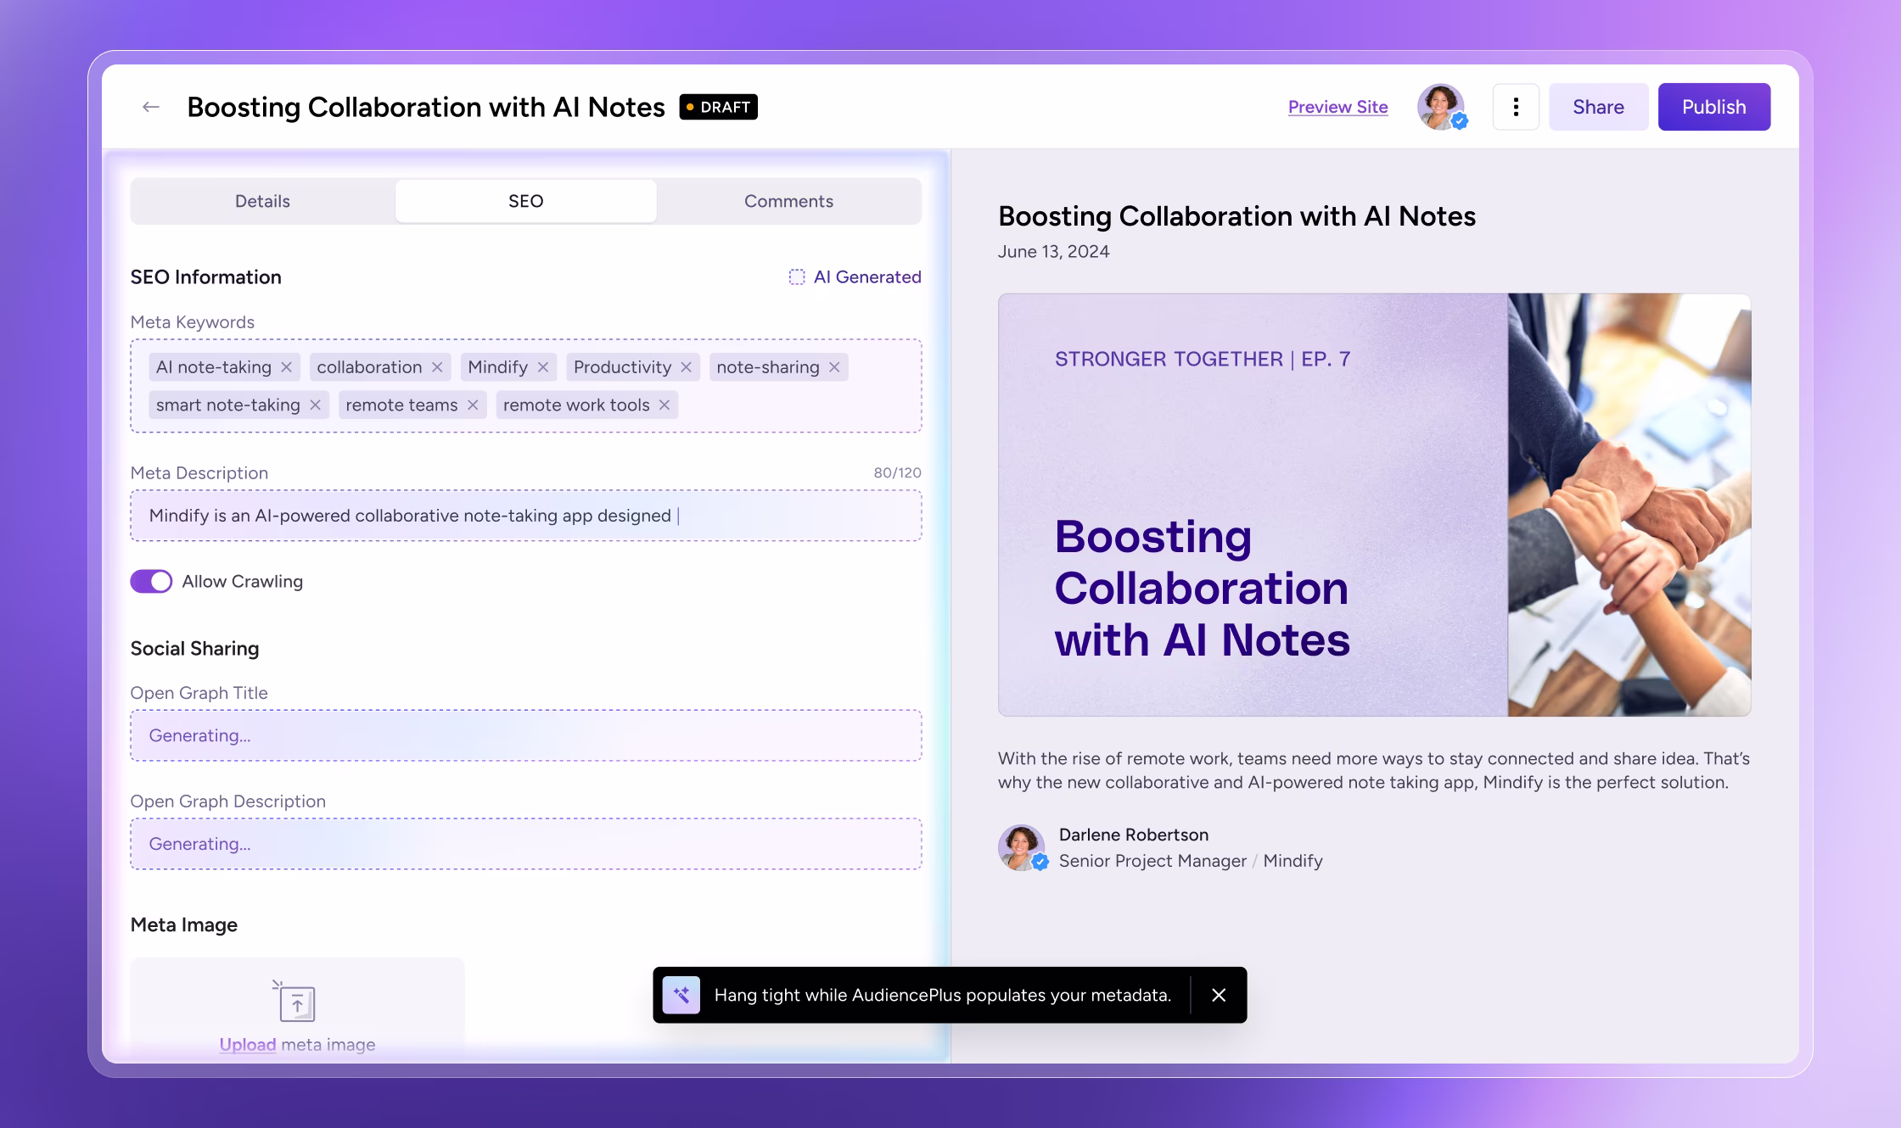Remove the 'remote work tools' keyword tag
The image size is (1901, 1128).
point(665,405)
